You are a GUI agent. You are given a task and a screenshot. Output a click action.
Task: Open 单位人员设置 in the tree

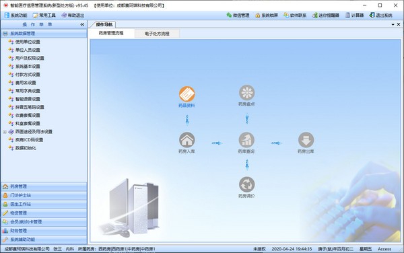pos(28,50)
